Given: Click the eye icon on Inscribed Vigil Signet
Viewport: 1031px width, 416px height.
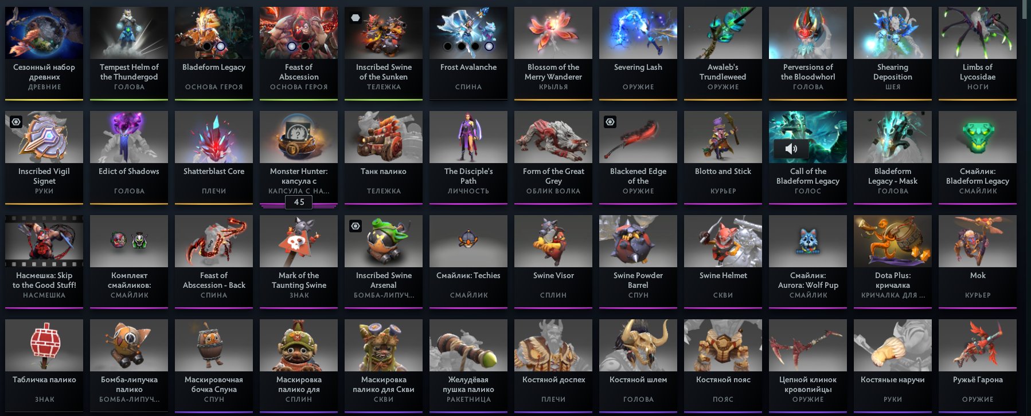Looking at the screenshot, I should click(16, 122).
